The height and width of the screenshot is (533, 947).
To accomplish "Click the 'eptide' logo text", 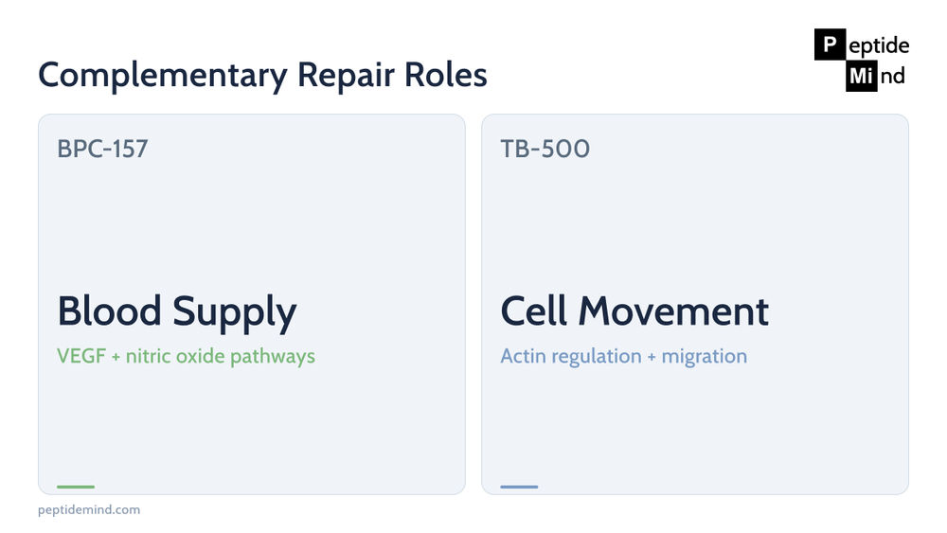I will point(879,45).
